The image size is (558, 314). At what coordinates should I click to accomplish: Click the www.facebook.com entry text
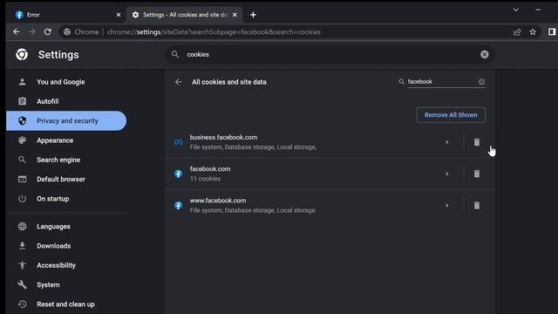point(218,201)
